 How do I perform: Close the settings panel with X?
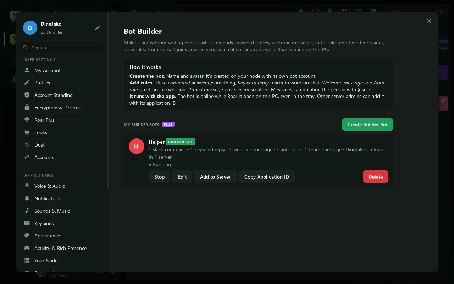point(429,21)
